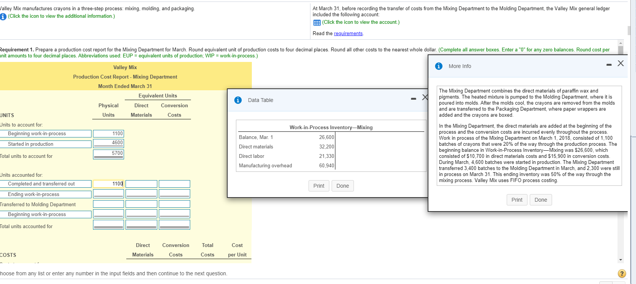Open Beginning work-in-process list under Units to account for

[46, 134]
